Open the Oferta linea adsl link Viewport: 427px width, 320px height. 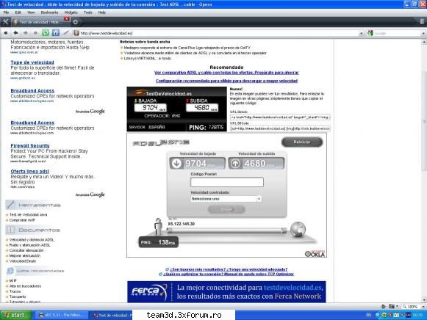tap(29, 171)
